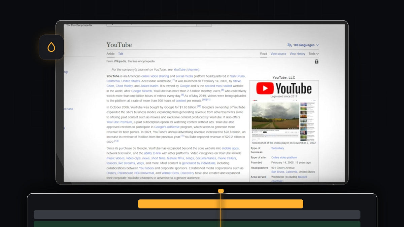Click the page protection padlock icon
404x227 pixels.
point(316,62)
